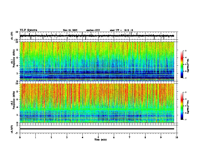Click the "-4" label on ch.2 color bar

185,99
